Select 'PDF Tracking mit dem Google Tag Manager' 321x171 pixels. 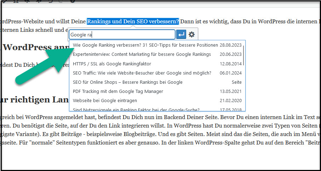(157, 91)
